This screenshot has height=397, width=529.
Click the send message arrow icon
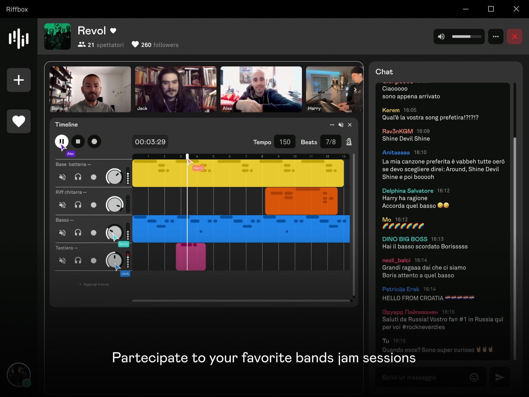499,377
